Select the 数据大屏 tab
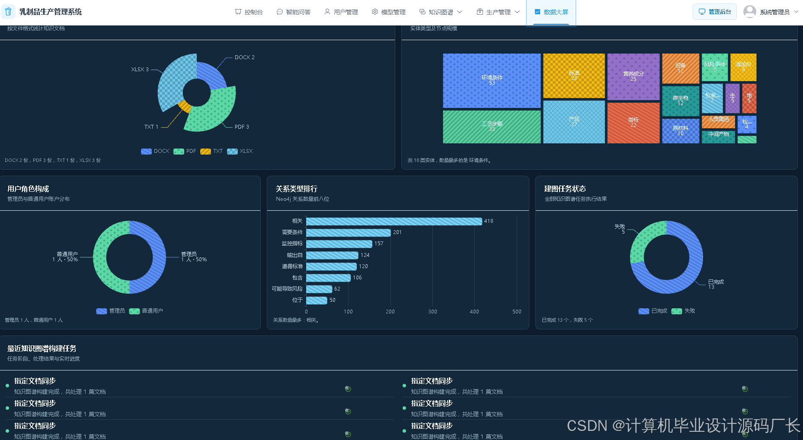The image size is (803, 440). (x=551, y=12)
